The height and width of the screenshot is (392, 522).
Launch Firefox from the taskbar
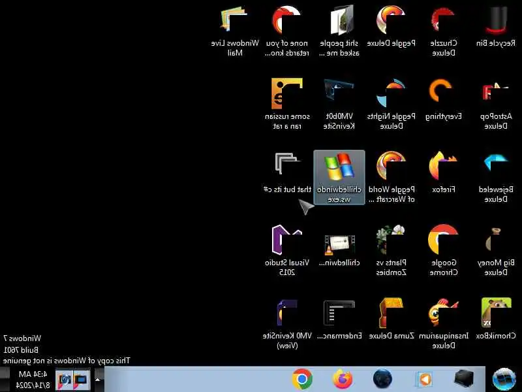pos(343,380)
